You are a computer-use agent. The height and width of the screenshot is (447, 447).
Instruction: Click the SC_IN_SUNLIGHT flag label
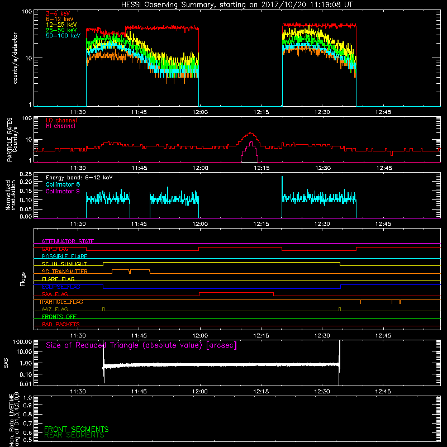64,264
